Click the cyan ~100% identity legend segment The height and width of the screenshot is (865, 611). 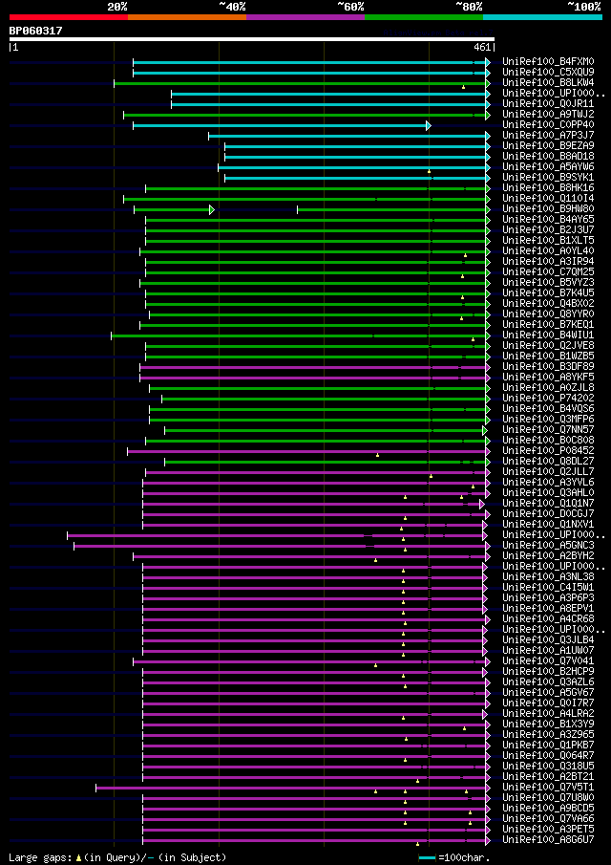click(542, 17)
